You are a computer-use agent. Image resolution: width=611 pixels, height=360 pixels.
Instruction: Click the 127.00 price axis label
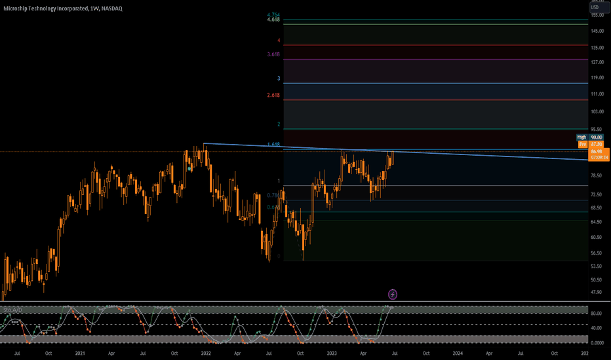pyautogui.click(x=597, y=62)
